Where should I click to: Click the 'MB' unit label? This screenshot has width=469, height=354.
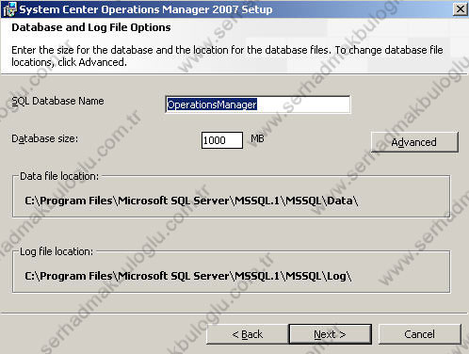click(x=257, y=138)
